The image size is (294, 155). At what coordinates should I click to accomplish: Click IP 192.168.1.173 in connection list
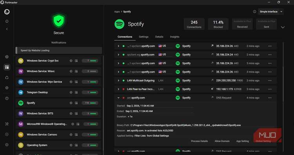pyautogui.click(x=224, y=89)
